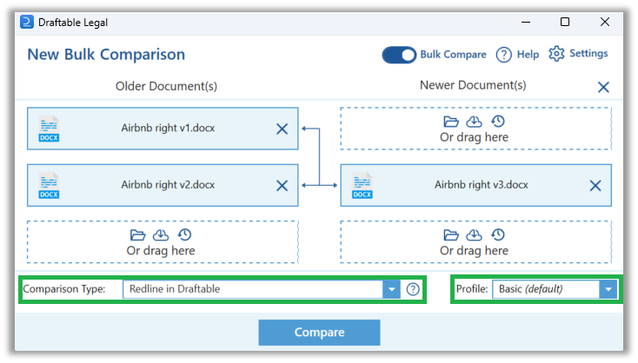Open Help via question mark icon
The image size is (638, 363).
[503, 55]
